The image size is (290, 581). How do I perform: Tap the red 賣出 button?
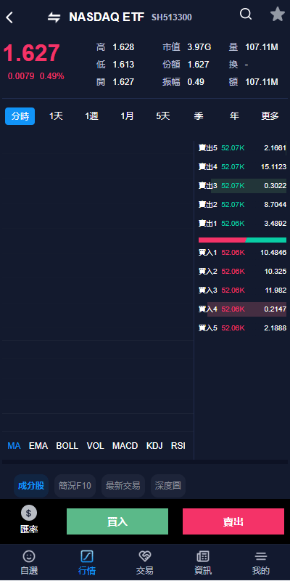pyautogui.click(x=233, y=521)
